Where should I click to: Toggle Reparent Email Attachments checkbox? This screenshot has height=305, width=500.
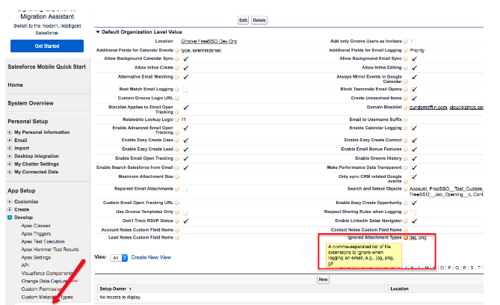[185, 190]
